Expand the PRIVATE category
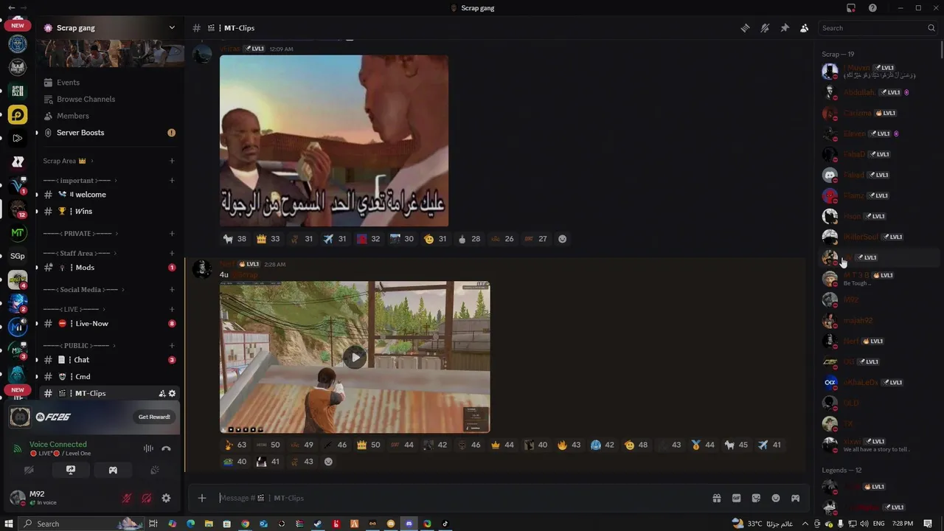 pyautogui.click(x=80, y=234)
